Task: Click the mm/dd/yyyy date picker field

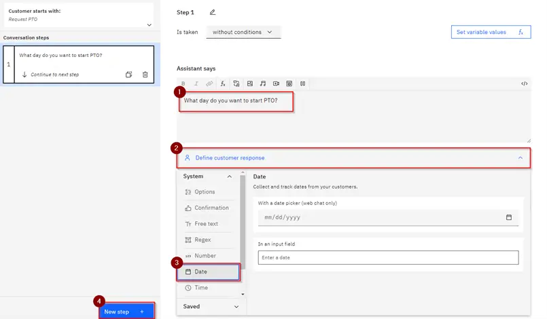Action: point(388,218)
